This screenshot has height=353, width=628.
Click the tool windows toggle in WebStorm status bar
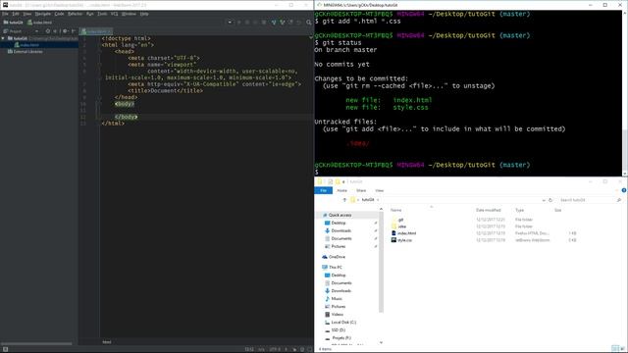(5, 349)
